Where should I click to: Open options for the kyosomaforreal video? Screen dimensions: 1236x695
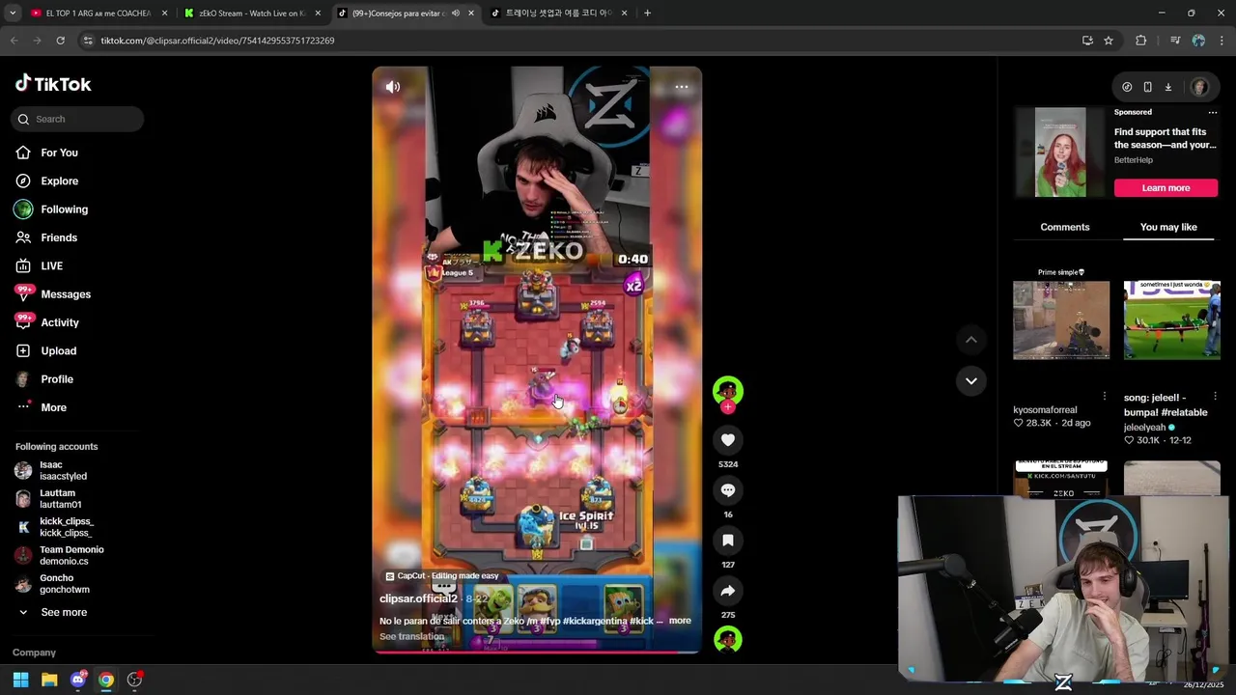click(x=1105, y=397)
